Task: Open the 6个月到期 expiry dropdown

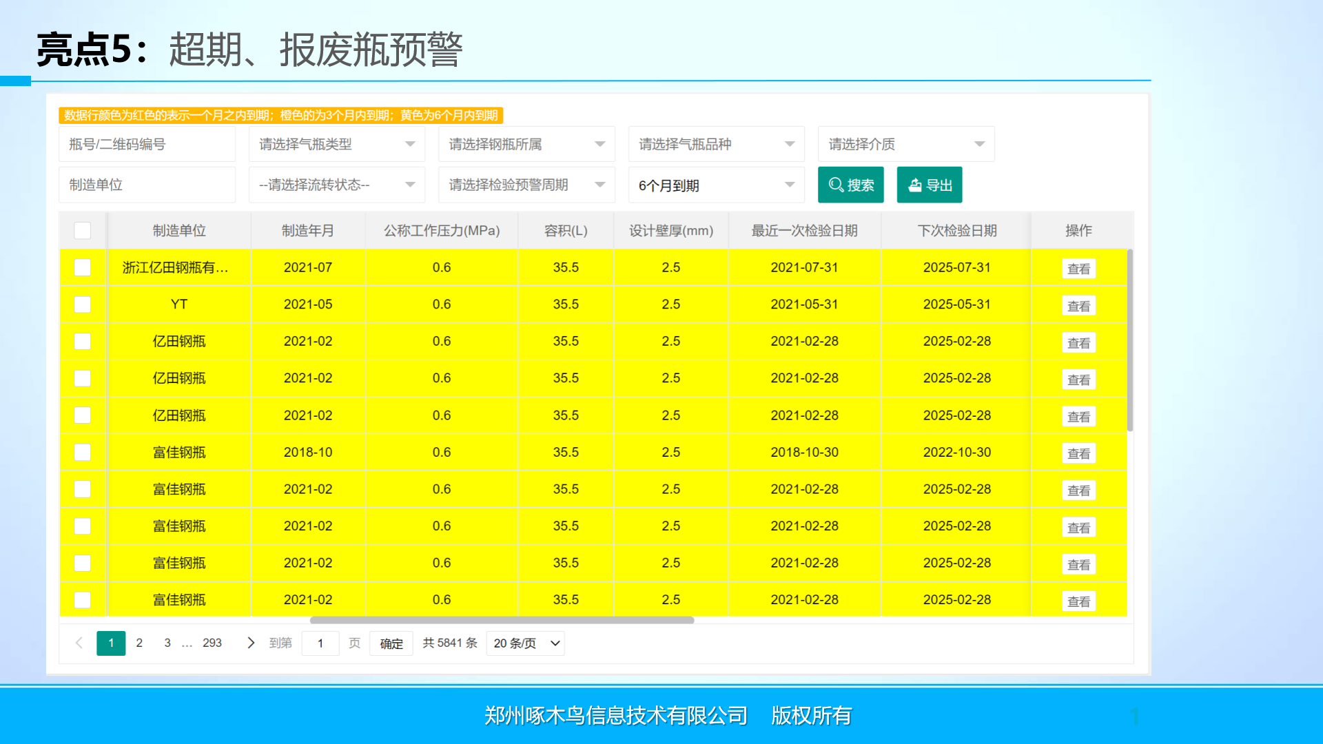Action: point(716,185)
